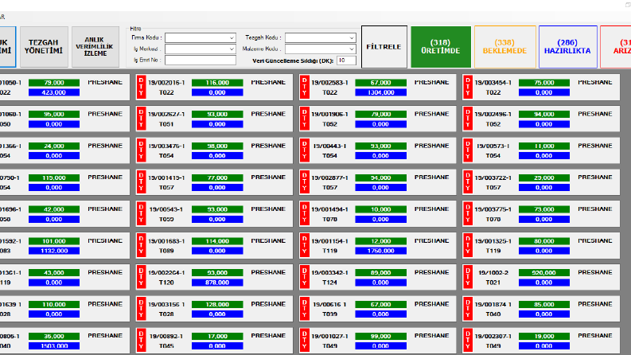Click the DTY badge of order 19/001154-1
Screen dimensions: 631x355
tap(304, 245)
